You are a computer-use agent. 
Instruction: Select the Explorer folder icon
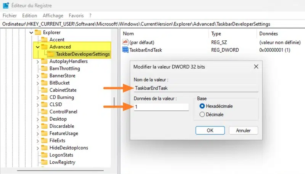point(38,32)
